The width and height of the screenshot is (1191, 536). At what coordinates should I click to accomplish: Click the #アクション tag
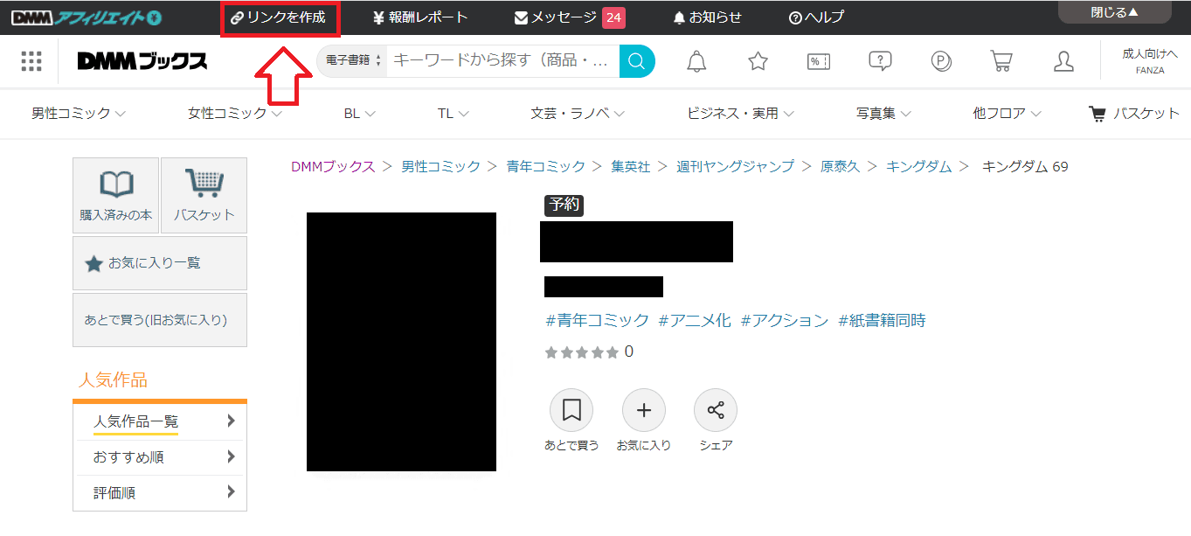[x=785, y=321]
